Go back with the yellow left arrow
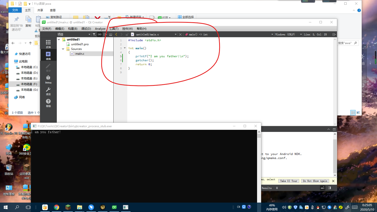The width and height of the screenshot is (377, 212). click(x=116, y=34)
